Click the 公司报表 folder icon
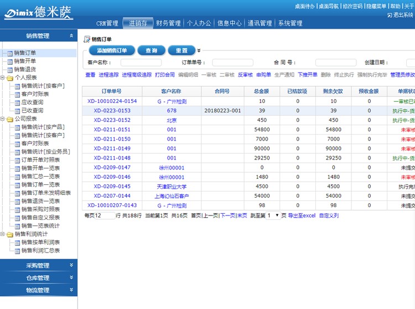 click(10, 119)
